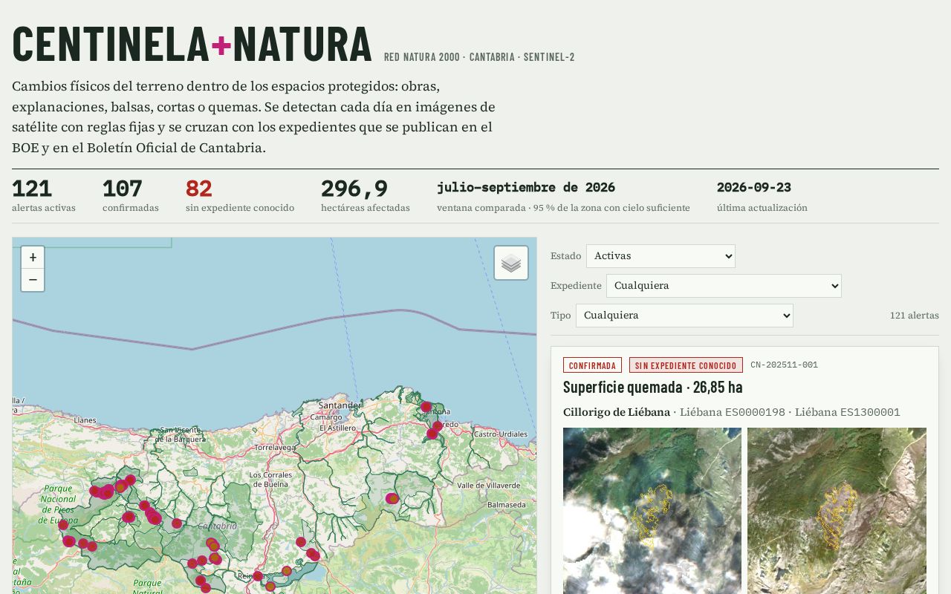Click the Balmaseda label on the map
The height and width of the screenshot is (594, 951).
pos(506,505)
